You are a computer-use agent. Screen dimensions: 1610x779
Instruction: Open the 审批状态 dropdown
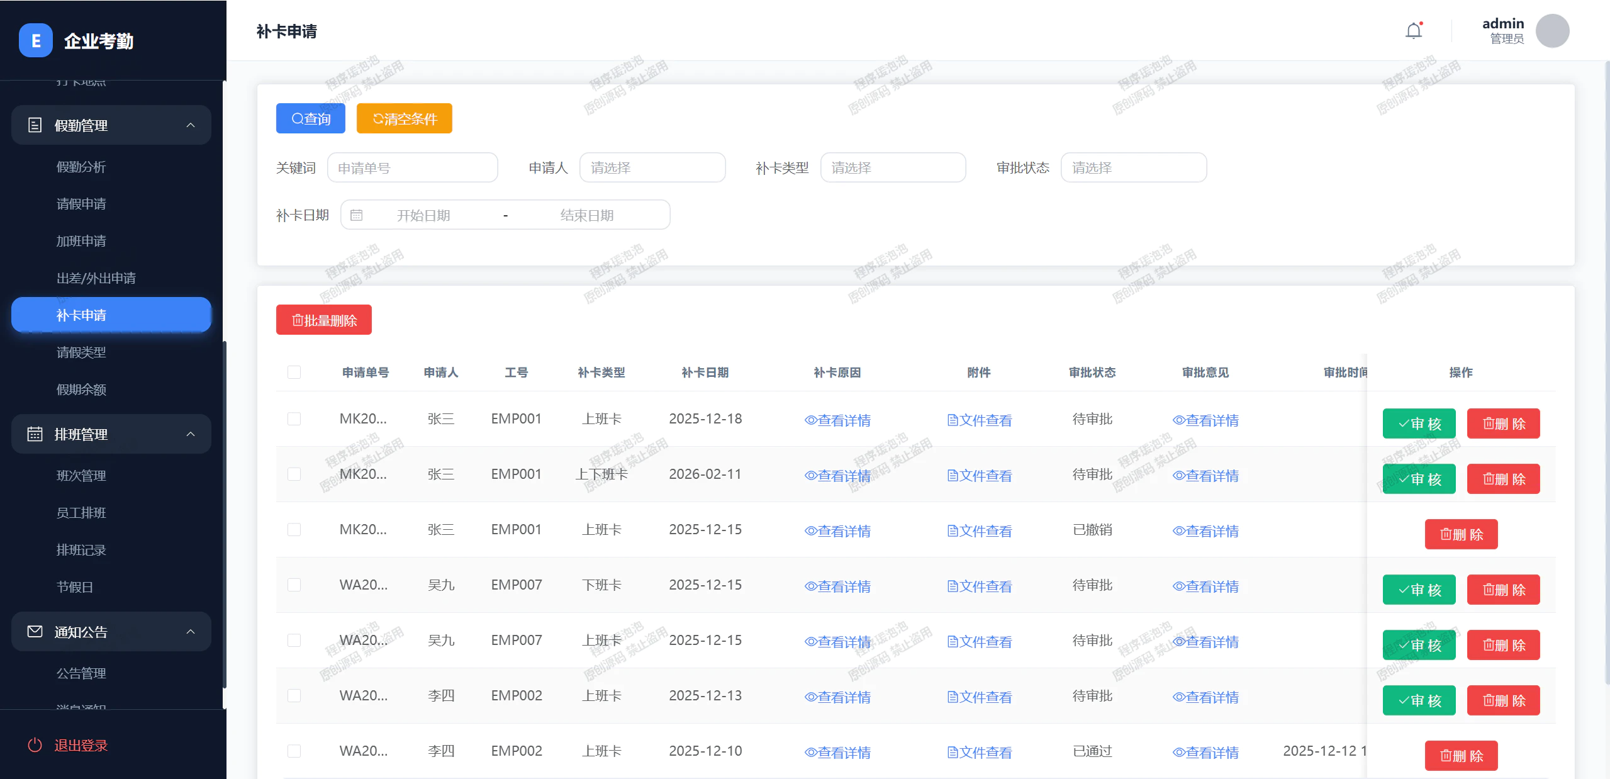click(1134, 167)
